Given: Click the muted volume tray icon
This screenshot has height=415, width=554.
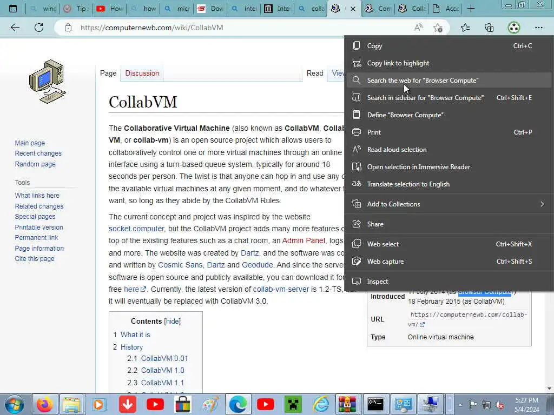Looking at the screenshot, I should pos(500,405).
